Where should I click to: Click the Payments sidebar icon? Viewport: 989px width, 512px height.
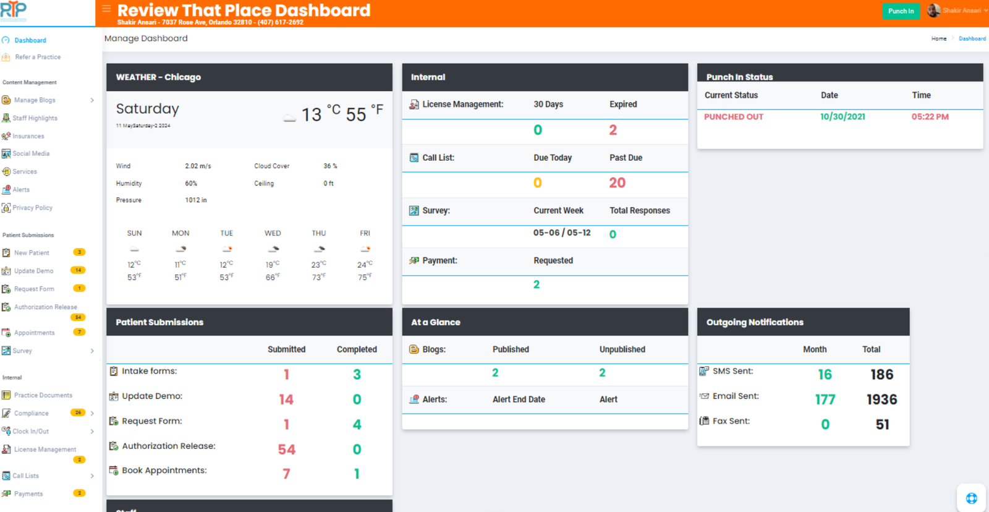pyautogui.click(x=6, y=493)
